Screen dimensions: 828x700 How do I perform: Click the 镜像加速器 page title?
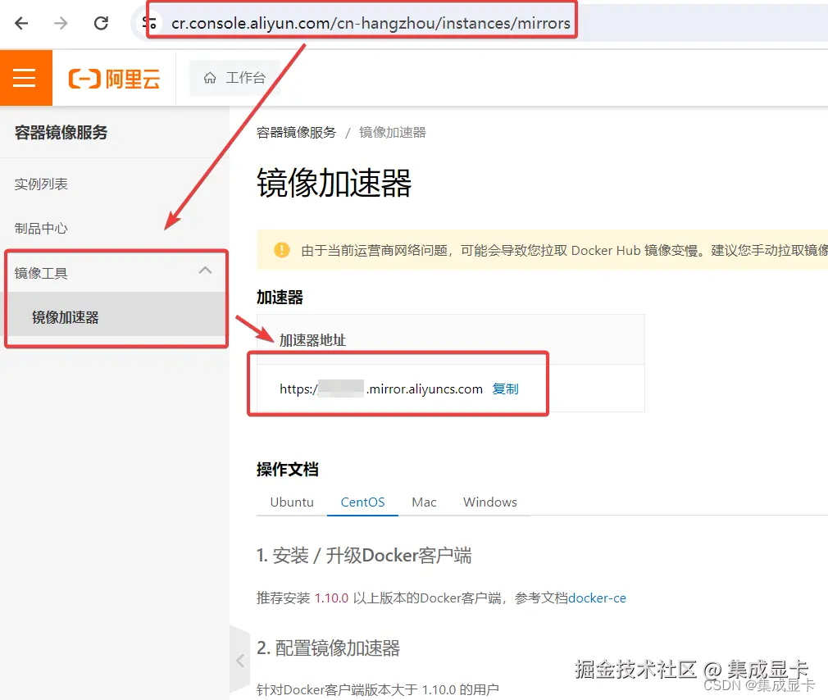(334, 184)
